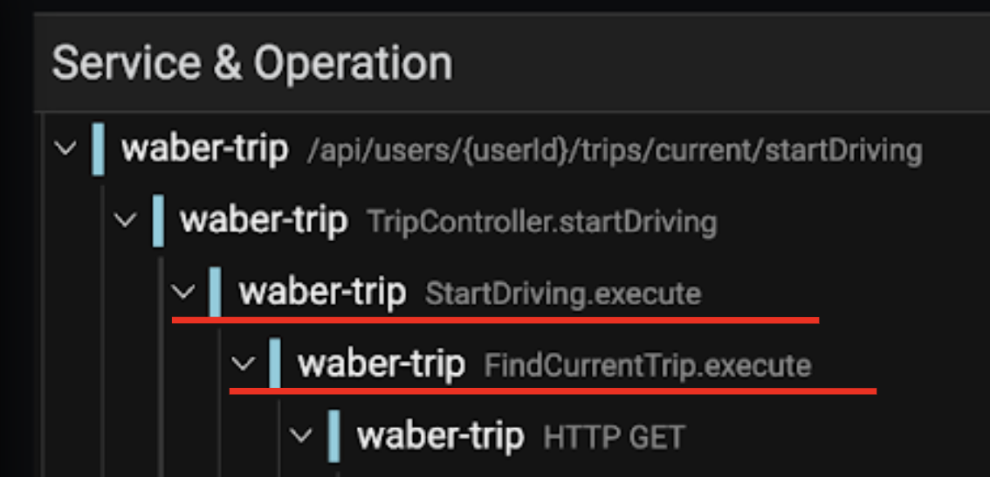Image resolution: width=990 pixels, height=477 pixels.
Task: Click the Service & Operation column header
Action: pyautogui.click(x=252, y=63)
